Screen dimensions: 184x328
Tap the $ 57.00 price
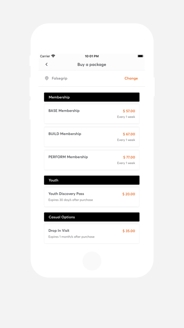pos(129,111)
